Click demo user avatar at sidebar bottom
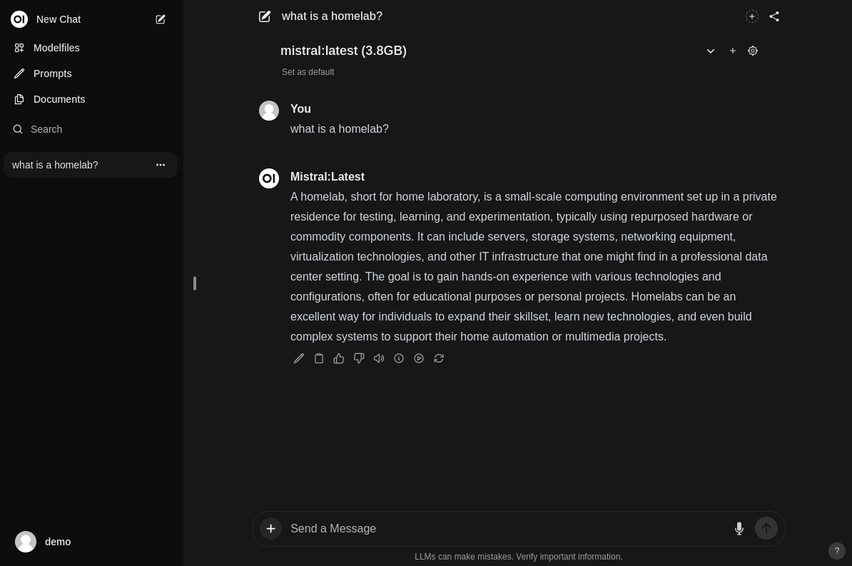 pos(26,542)
